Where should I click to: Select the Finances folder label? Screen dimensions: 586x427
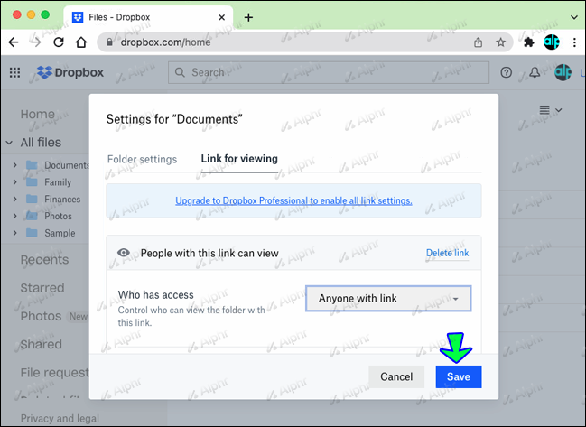coord(62,200)
